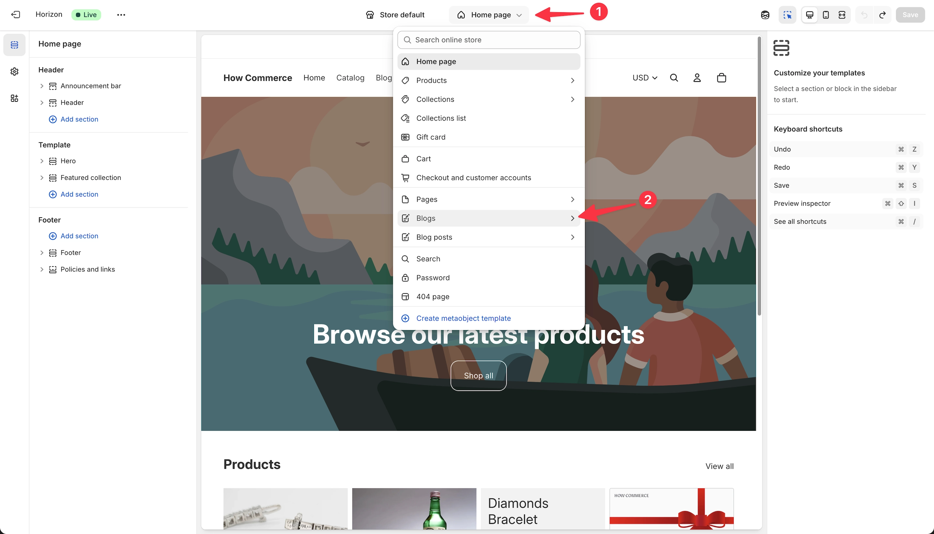Screen dimensions: 934x534
Task: Expand Pages submenu chevron
Action: coord(572,199)
